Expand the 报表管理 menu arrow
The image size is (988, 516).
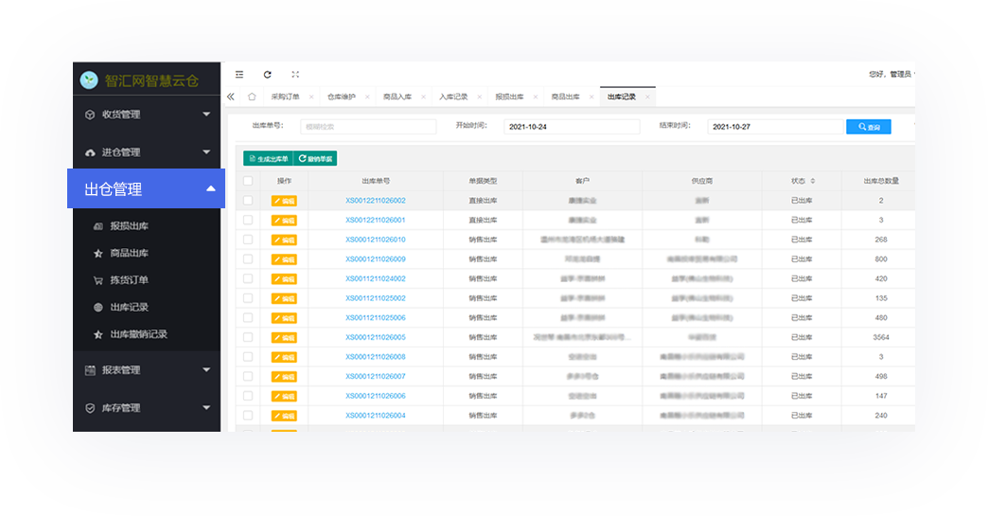(x=206, y=370)
